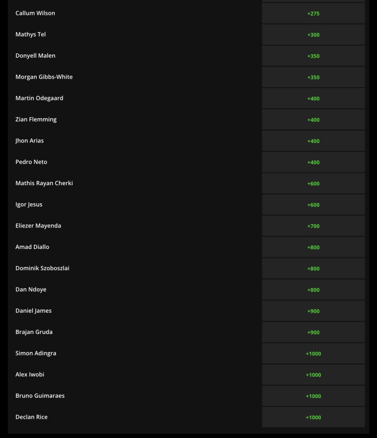
Task: Click Declan Rice's +1000 odds button
Action: click(313, 417)
